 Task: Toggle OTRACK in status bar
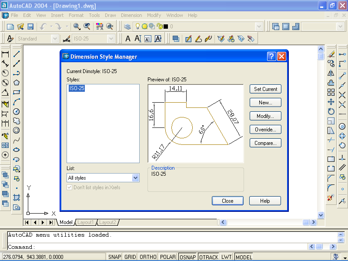coord(209,257)
